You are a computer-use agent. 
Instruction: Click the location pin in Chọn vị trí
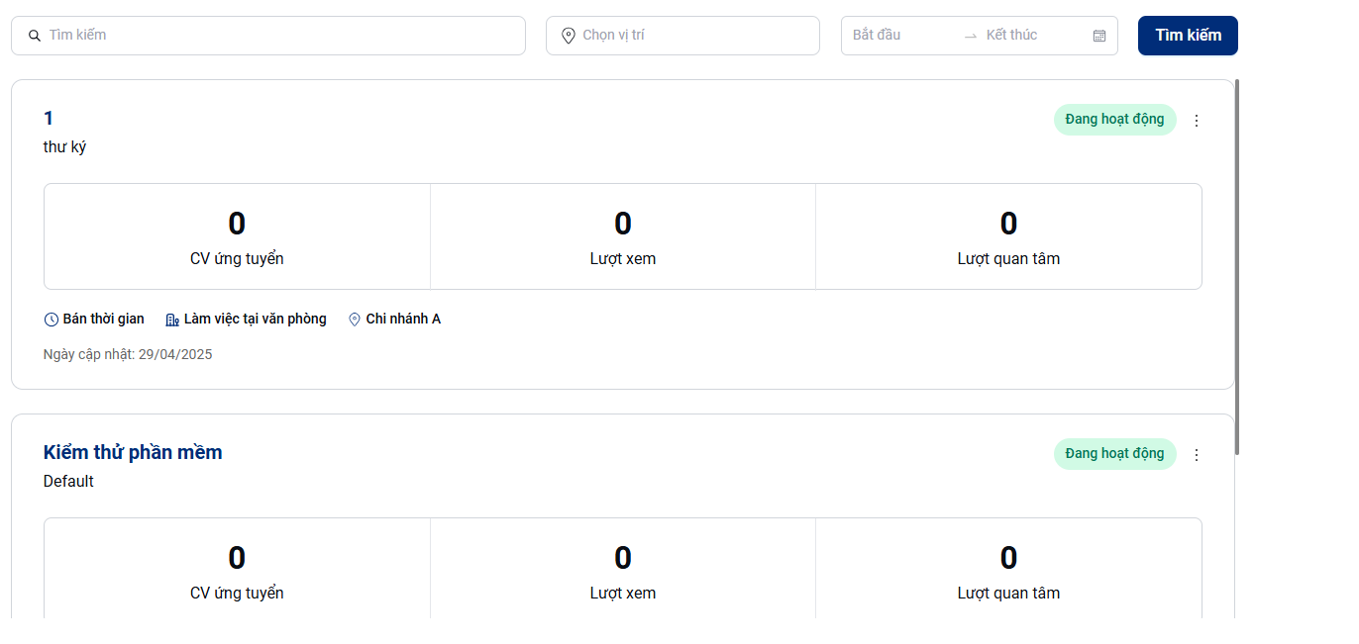569,36
